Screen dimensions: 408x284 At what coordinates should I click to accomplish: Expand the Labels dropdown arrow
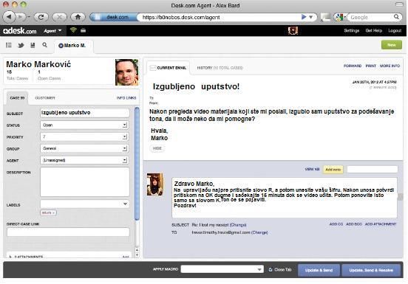tap(125, 204)
